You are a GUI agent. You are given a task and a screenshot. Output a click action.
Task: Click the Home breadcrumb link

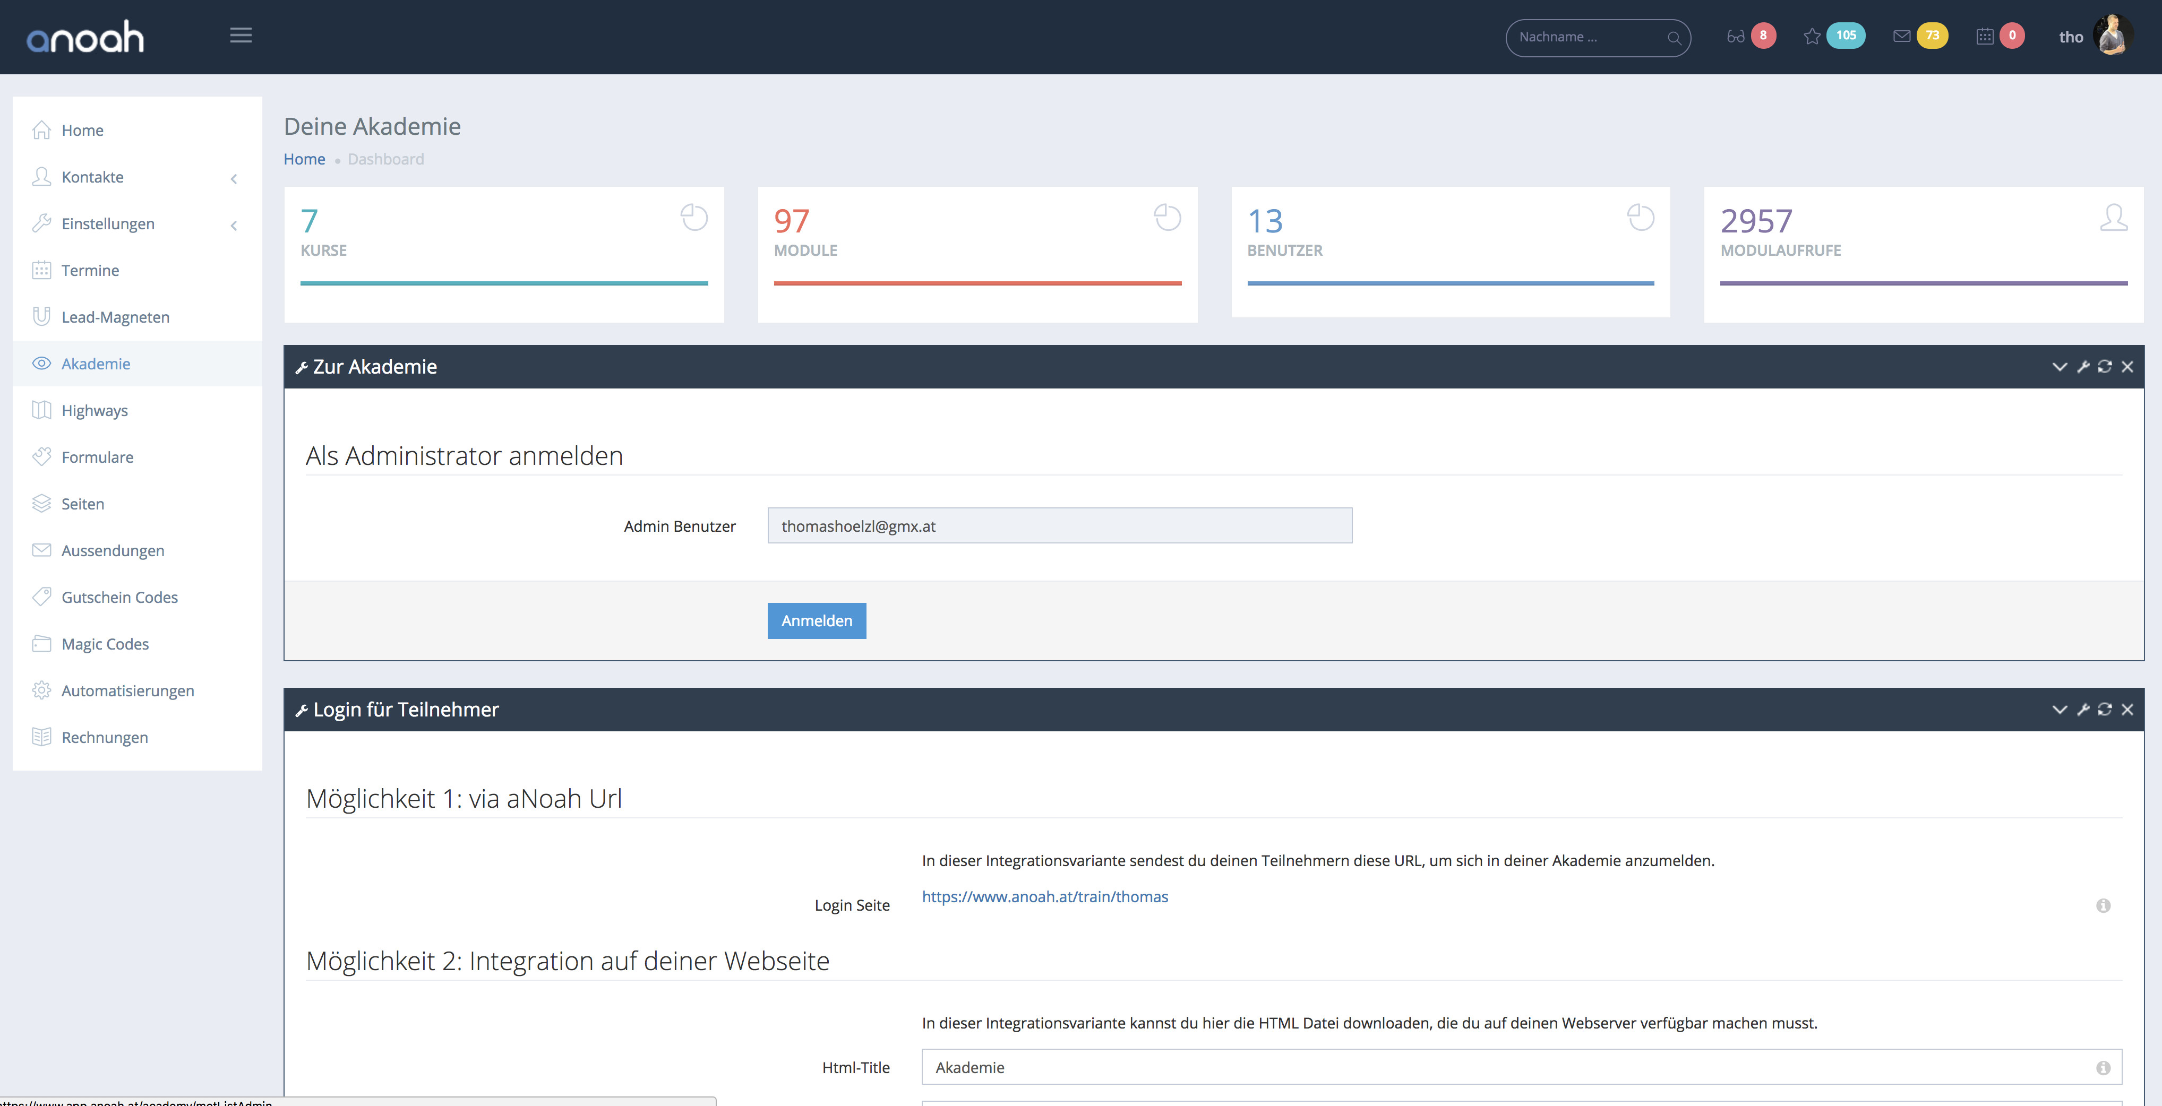click(x=304, y=159)
